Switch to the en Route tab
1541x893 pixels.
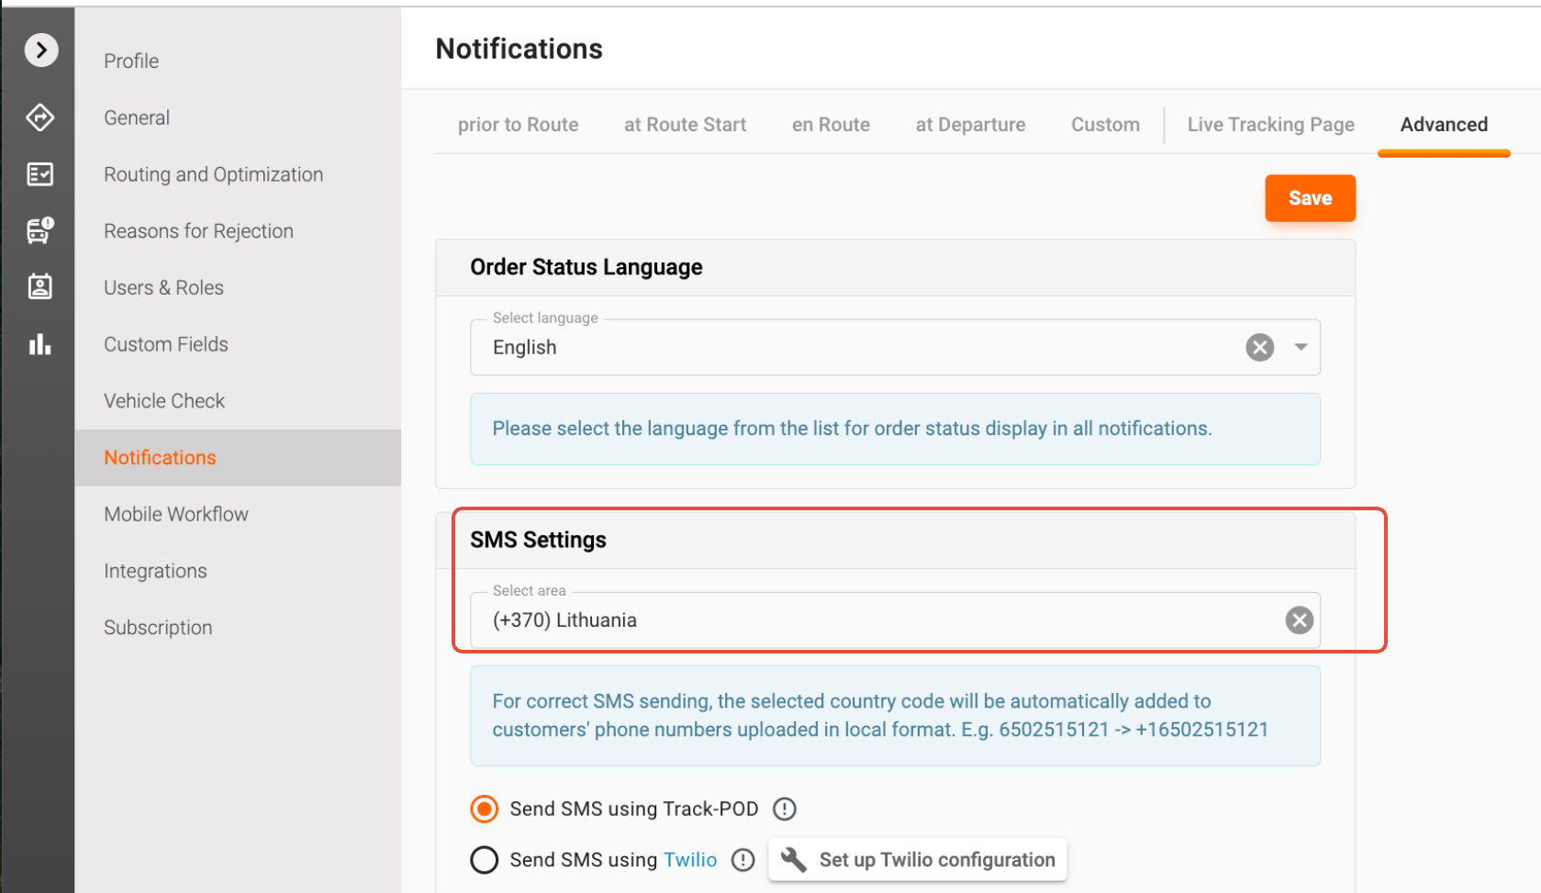click(x=831, y=125)
